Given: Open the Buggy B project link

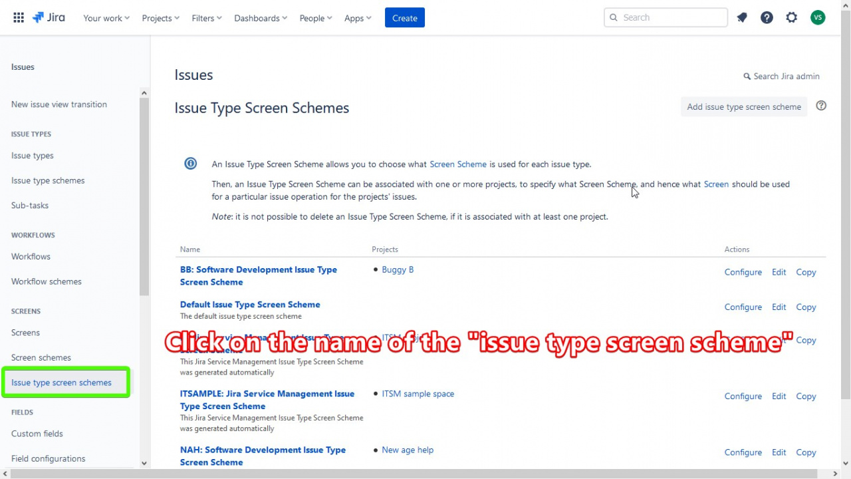Looking at the screenshot, I should (x=398, y=269).
